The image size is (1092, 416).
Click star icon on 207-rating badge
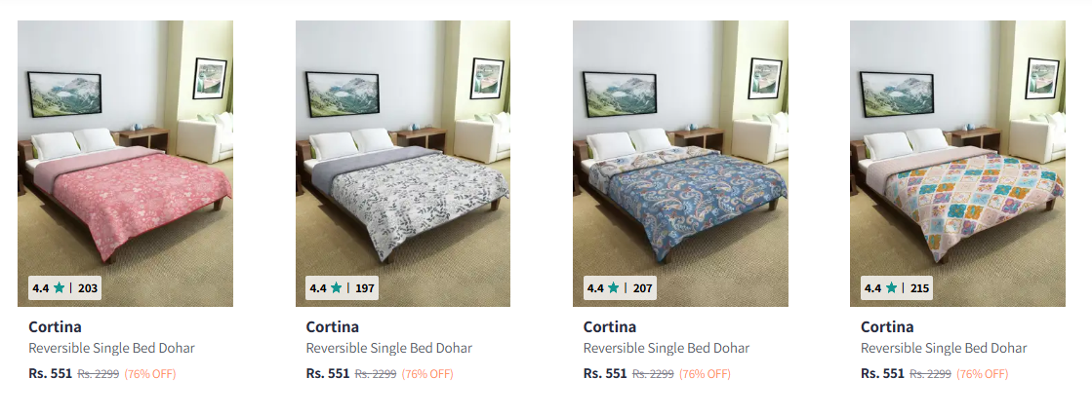[614, 288]
